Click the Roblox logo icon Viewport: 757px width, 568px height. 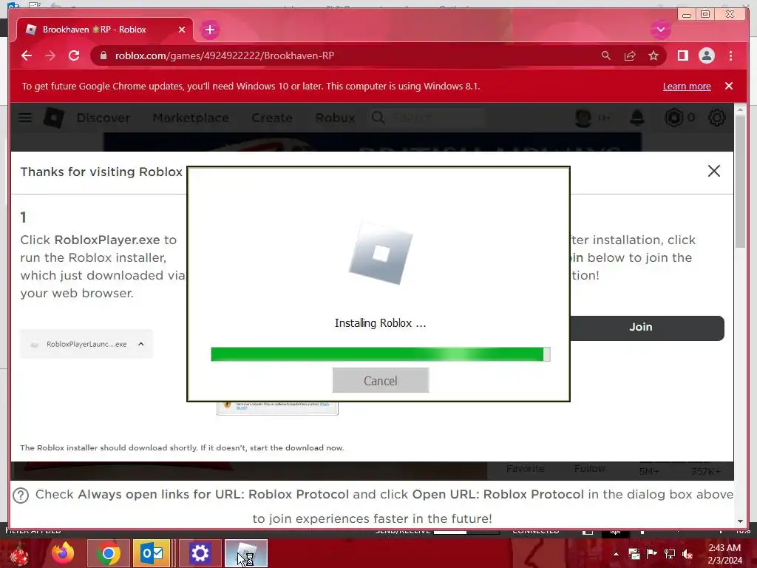tap(53, 118)
